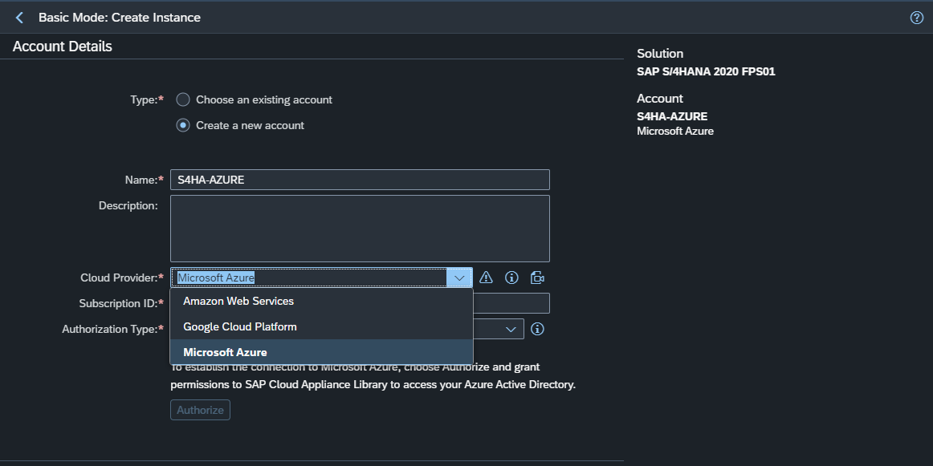Choose Google Cloud Platform from list

click(x=321, y=327)
